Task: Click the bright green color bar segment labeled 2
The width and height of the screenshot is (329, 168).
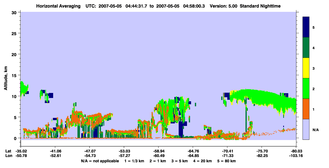Action: pyautogui.click(x=306, y=88)
